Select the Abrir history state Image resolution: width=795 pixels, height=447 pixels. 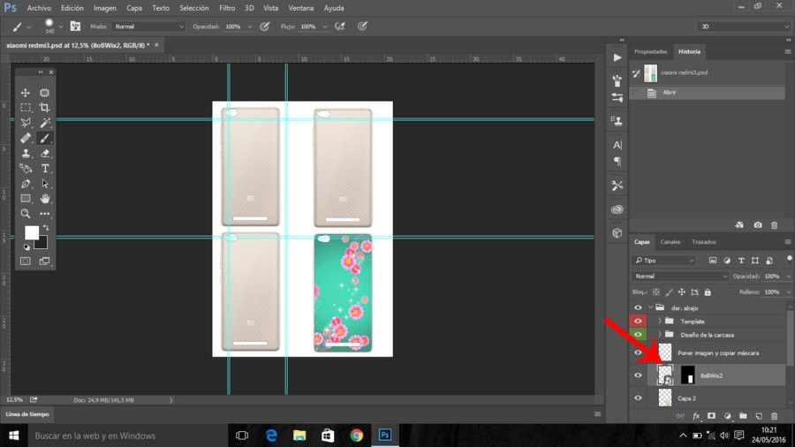pos(708,92)
